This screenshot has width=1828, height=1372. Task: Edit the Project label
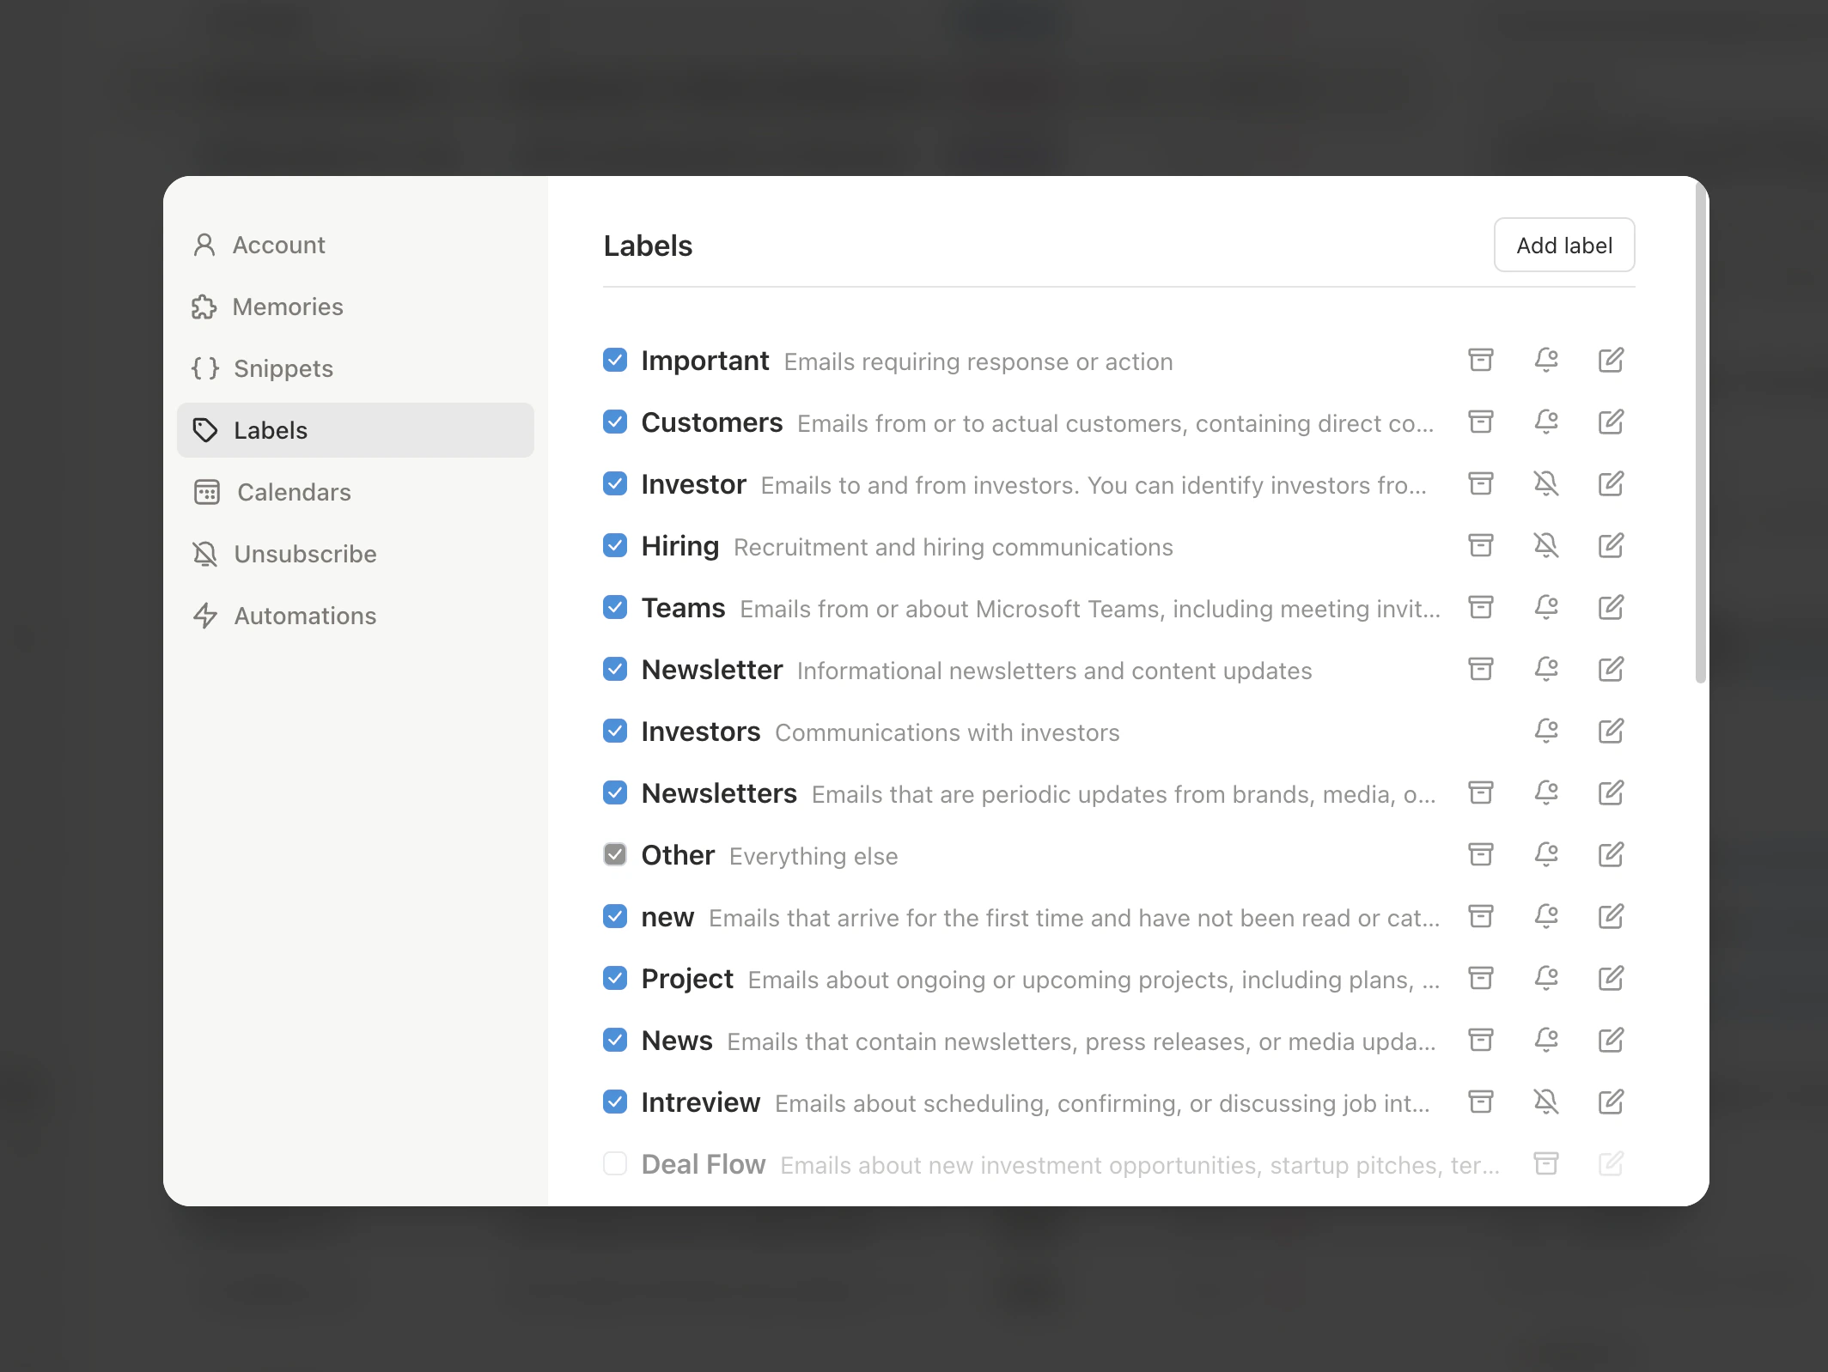point(1612,978)
